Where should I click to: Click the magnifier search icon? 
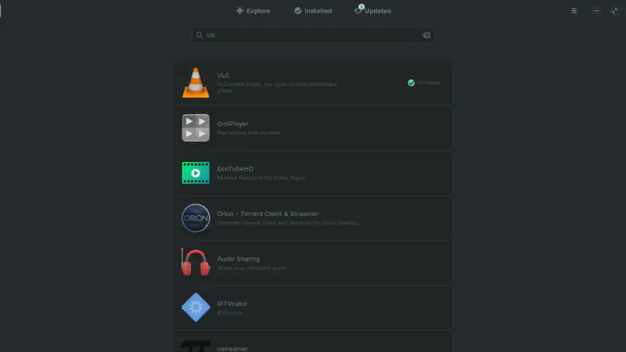tap(200, 35)
